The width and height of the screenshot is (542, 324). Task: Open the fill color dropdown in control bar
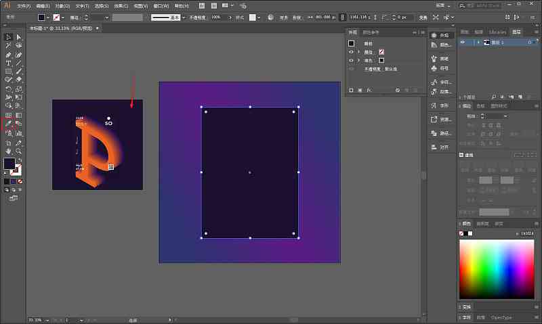(x=47, y=18)
